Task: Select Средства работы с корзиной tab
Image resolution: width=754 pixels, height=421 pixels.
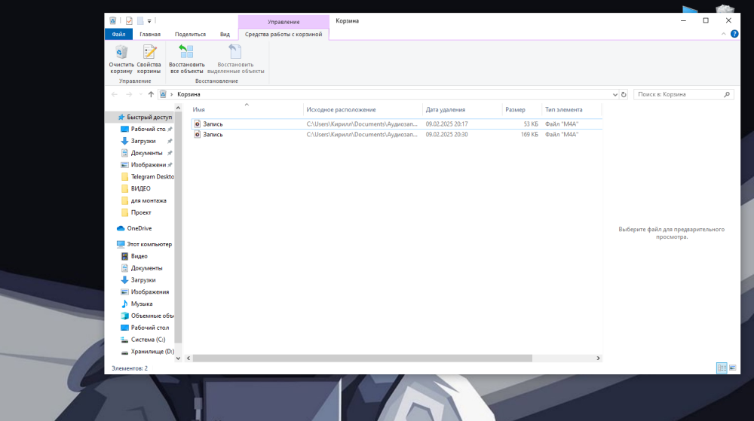Action: (284, 34)
